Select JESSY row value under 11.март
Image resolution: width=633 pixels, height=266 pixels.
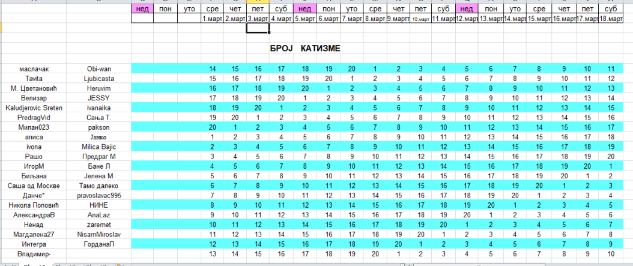point(444,98)
